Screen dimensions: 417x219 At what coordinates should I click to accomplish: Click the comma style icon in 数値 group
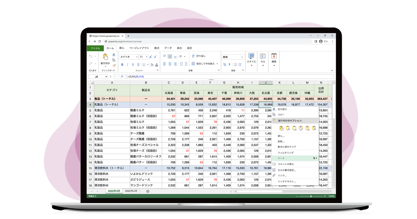[x=229, y=64]
